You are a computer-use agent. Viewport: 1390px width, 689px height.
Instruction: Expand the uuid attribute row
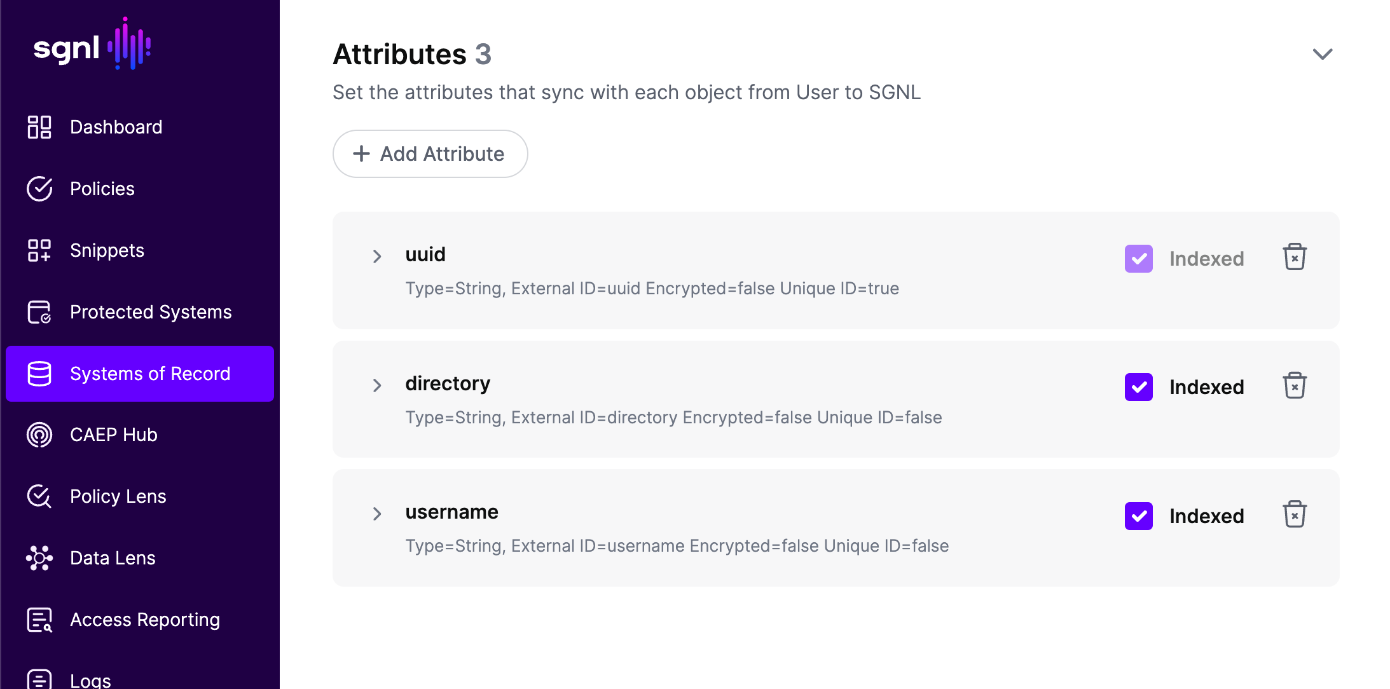376,257
